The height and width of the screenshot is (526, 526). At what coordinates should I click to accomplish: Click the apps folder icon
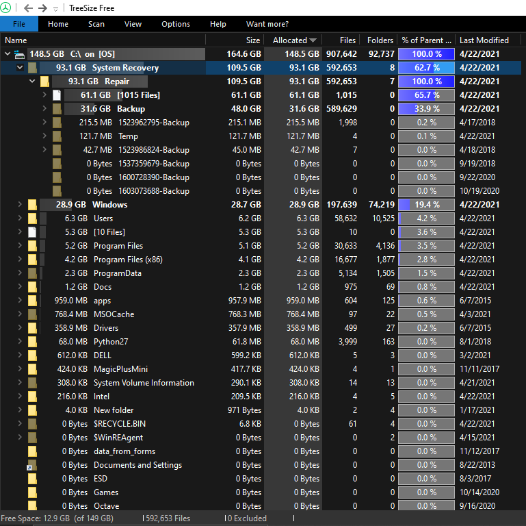(x=33, y=301)
